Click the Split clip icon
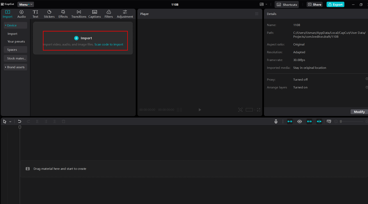This screenshot has width=368, height=204. point(37,121)
